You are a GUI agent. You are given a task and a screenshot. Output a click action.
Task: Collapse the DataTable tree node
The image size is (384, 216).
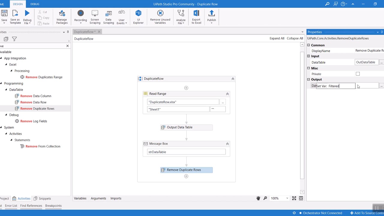(x=6, y=90)
